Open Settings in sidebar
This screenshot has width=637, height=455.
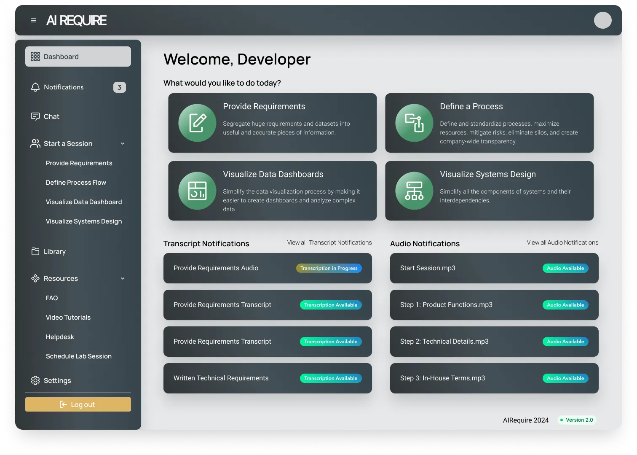78,380
